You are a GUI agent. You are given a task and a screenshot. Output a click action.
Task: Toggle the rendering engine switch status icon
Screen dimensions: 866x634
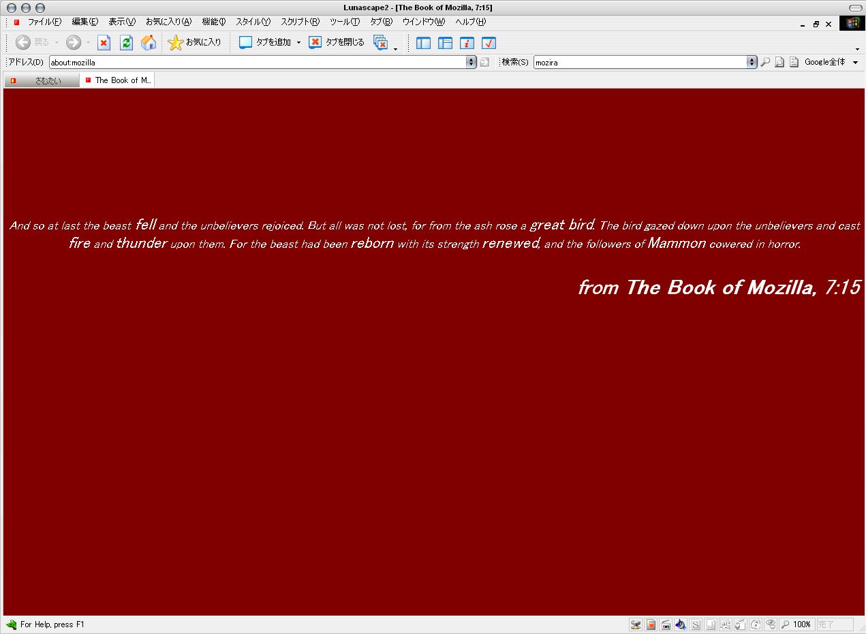(756, 624)
